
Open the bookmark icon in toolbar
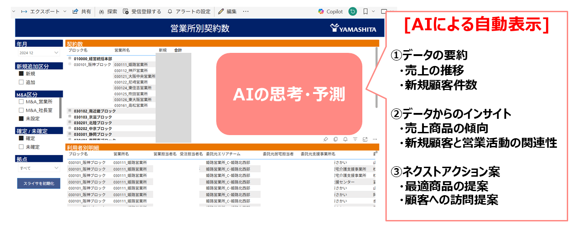365,11
